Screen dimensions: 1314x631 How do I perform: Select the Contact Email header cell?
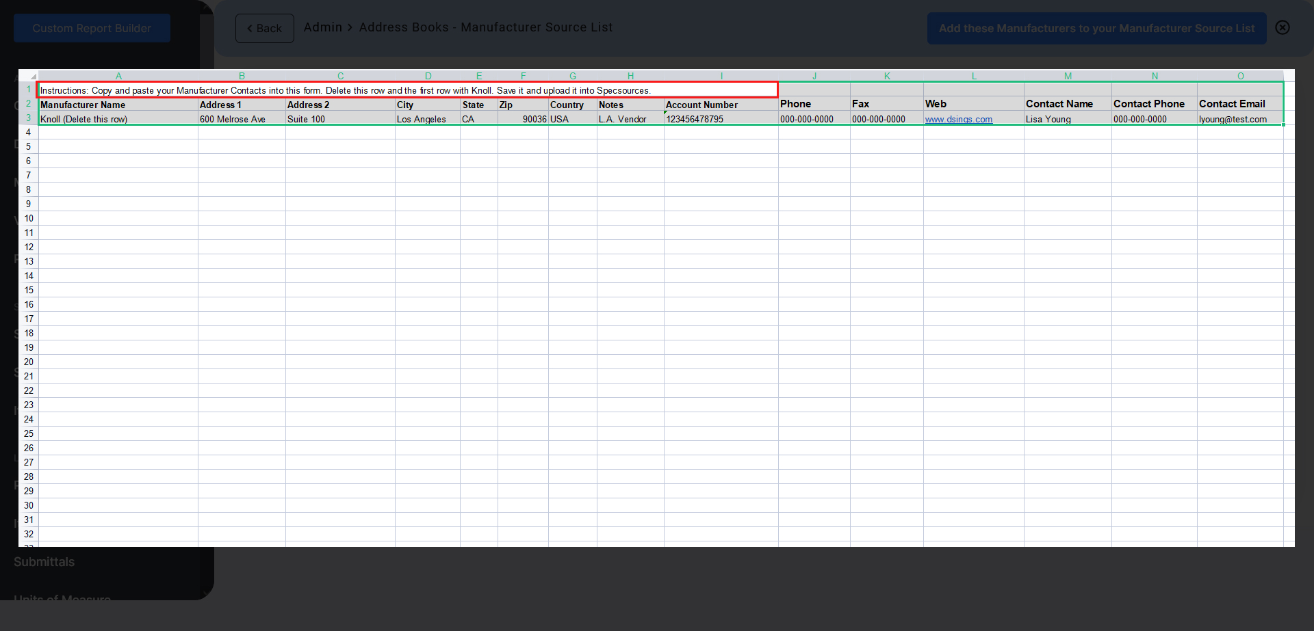(x=1240, y=104)
